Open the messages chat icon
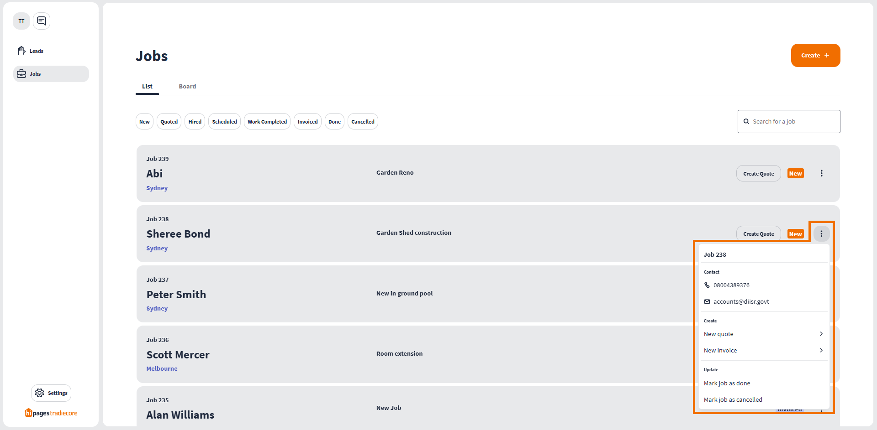The height and width of the screenshot is (430, 877). coord(42,21)
